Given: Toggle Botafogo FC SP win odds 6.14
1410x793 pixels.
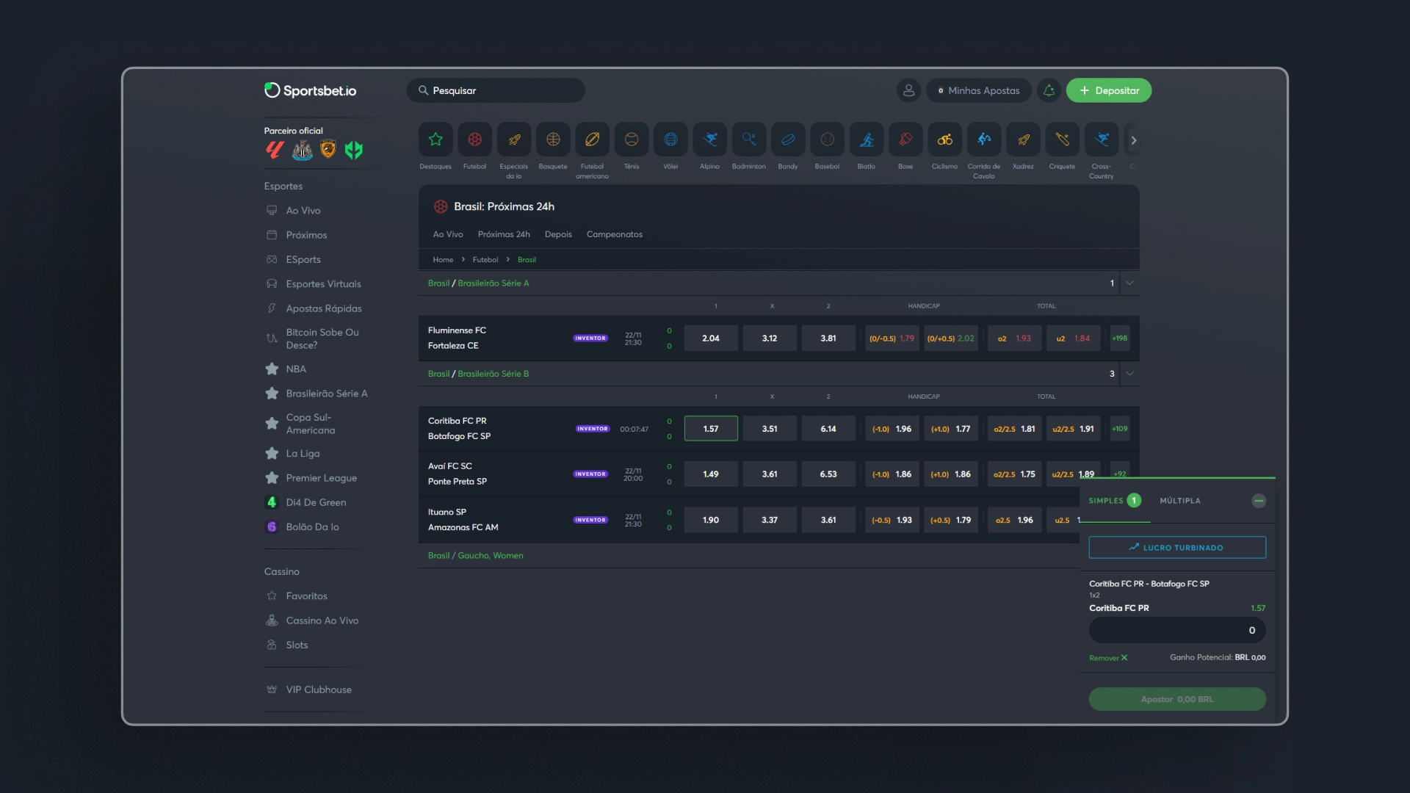Looking at the screenshot, I should pos(828,429).
